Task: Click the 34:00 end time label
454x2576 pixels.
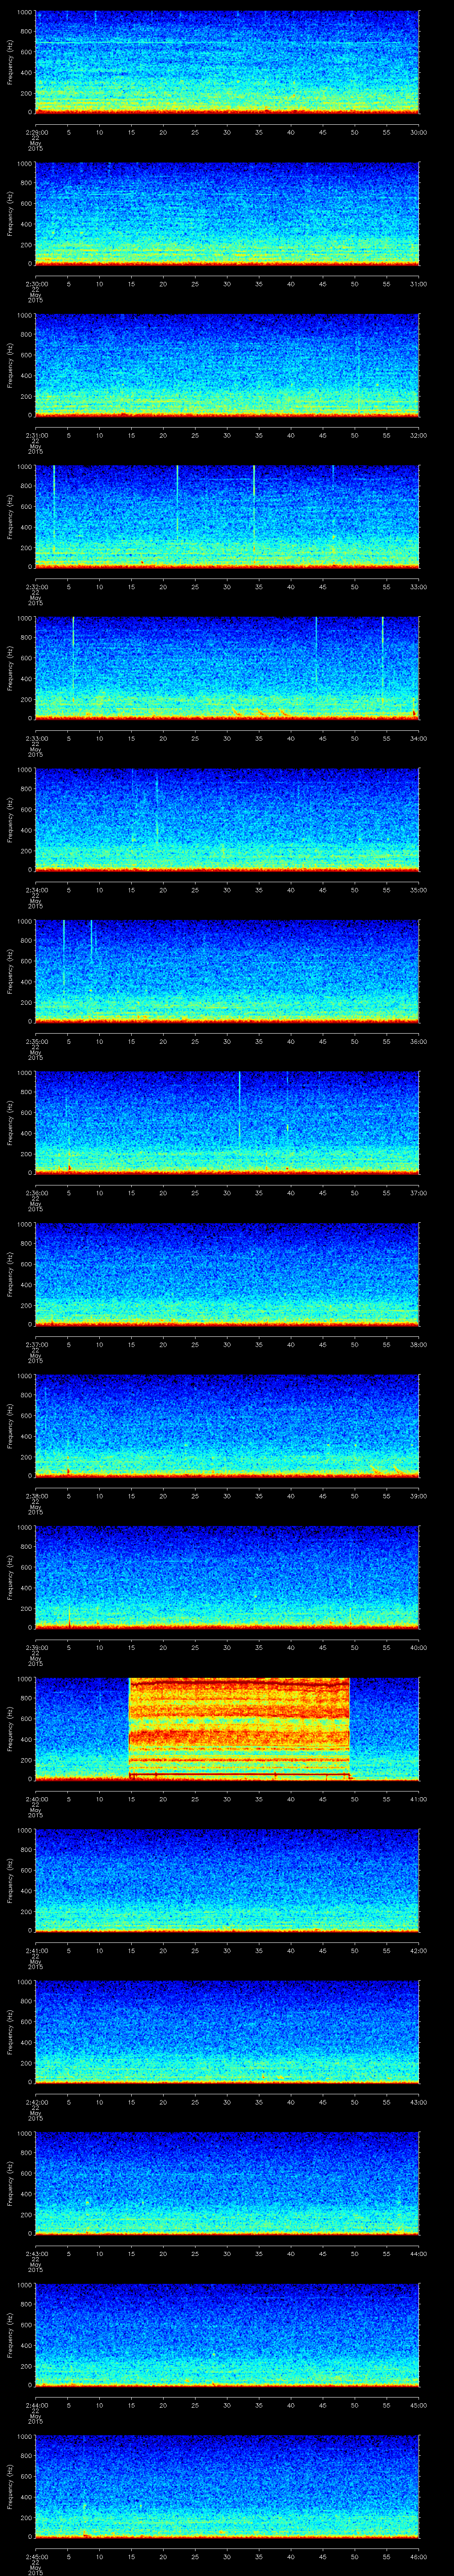Action: [x=418, y=738]
